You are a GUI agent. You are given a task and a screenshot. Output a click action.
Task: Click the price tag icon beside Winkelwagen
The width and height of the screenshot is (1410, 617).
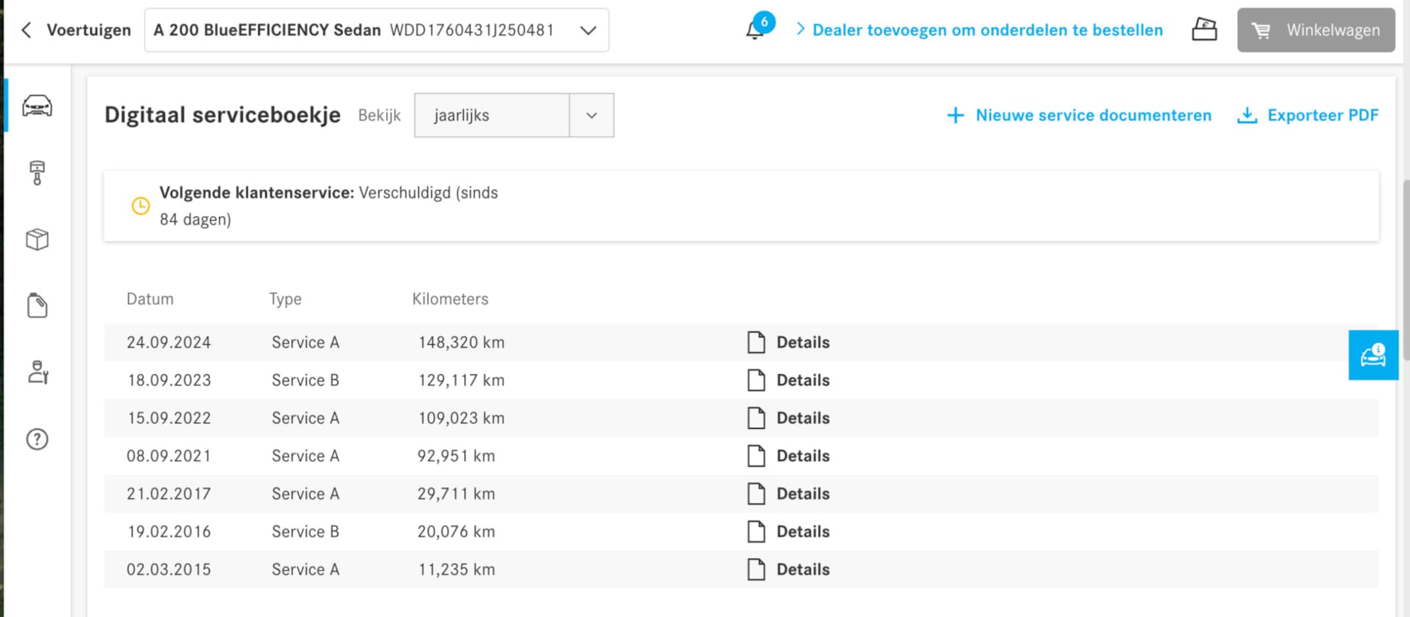[1204, 30]
